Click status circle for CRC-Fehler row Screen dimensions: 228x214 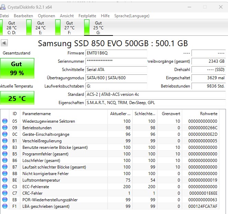coord(5,193)
